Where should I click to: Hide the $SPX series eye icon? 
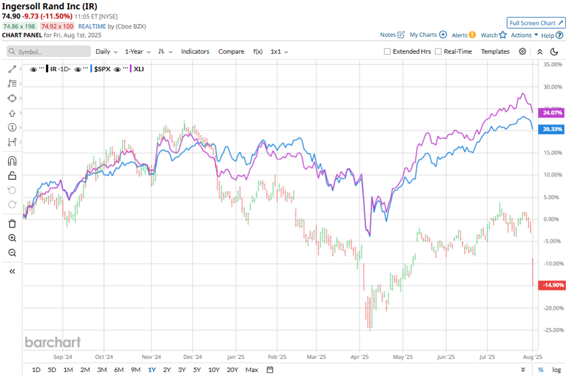point(78,69)
